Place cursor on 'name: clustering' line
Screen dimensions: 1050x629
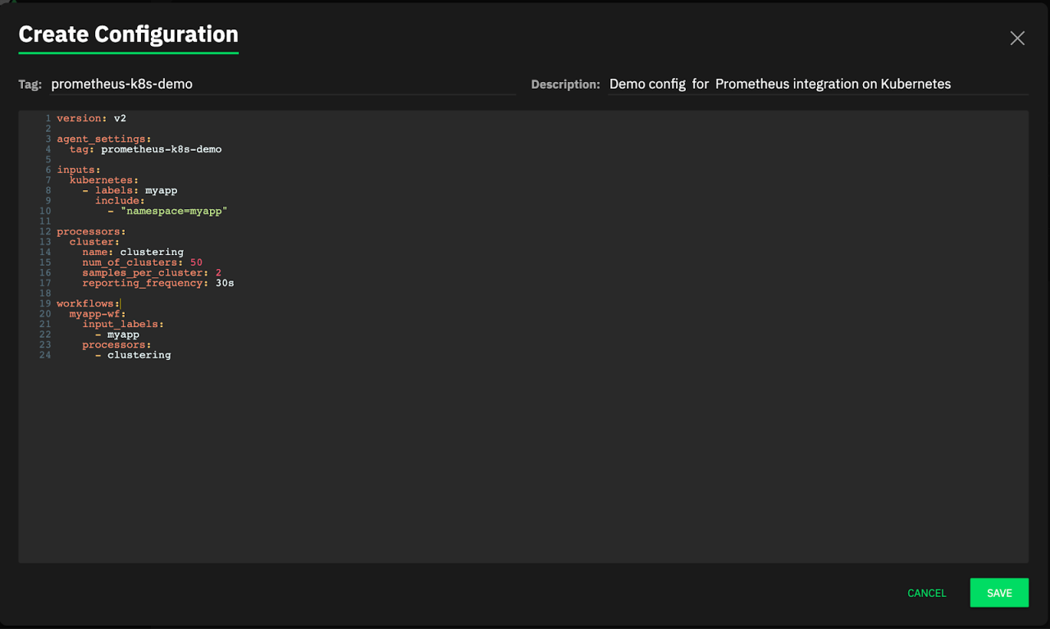132,252
